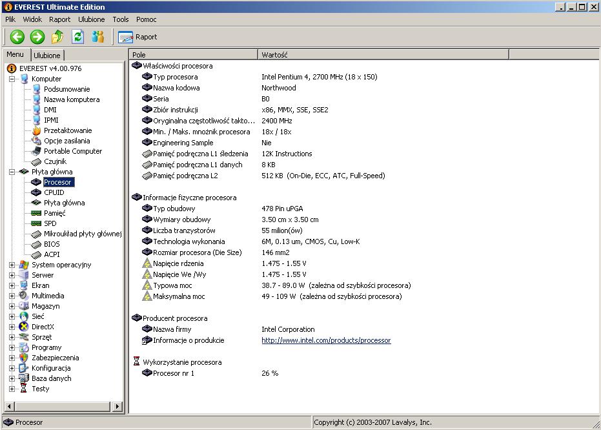601x430 pixels.
Task: Select the Płyta główna child tree item
Action: pyautogui.click(x=64, y=203)
